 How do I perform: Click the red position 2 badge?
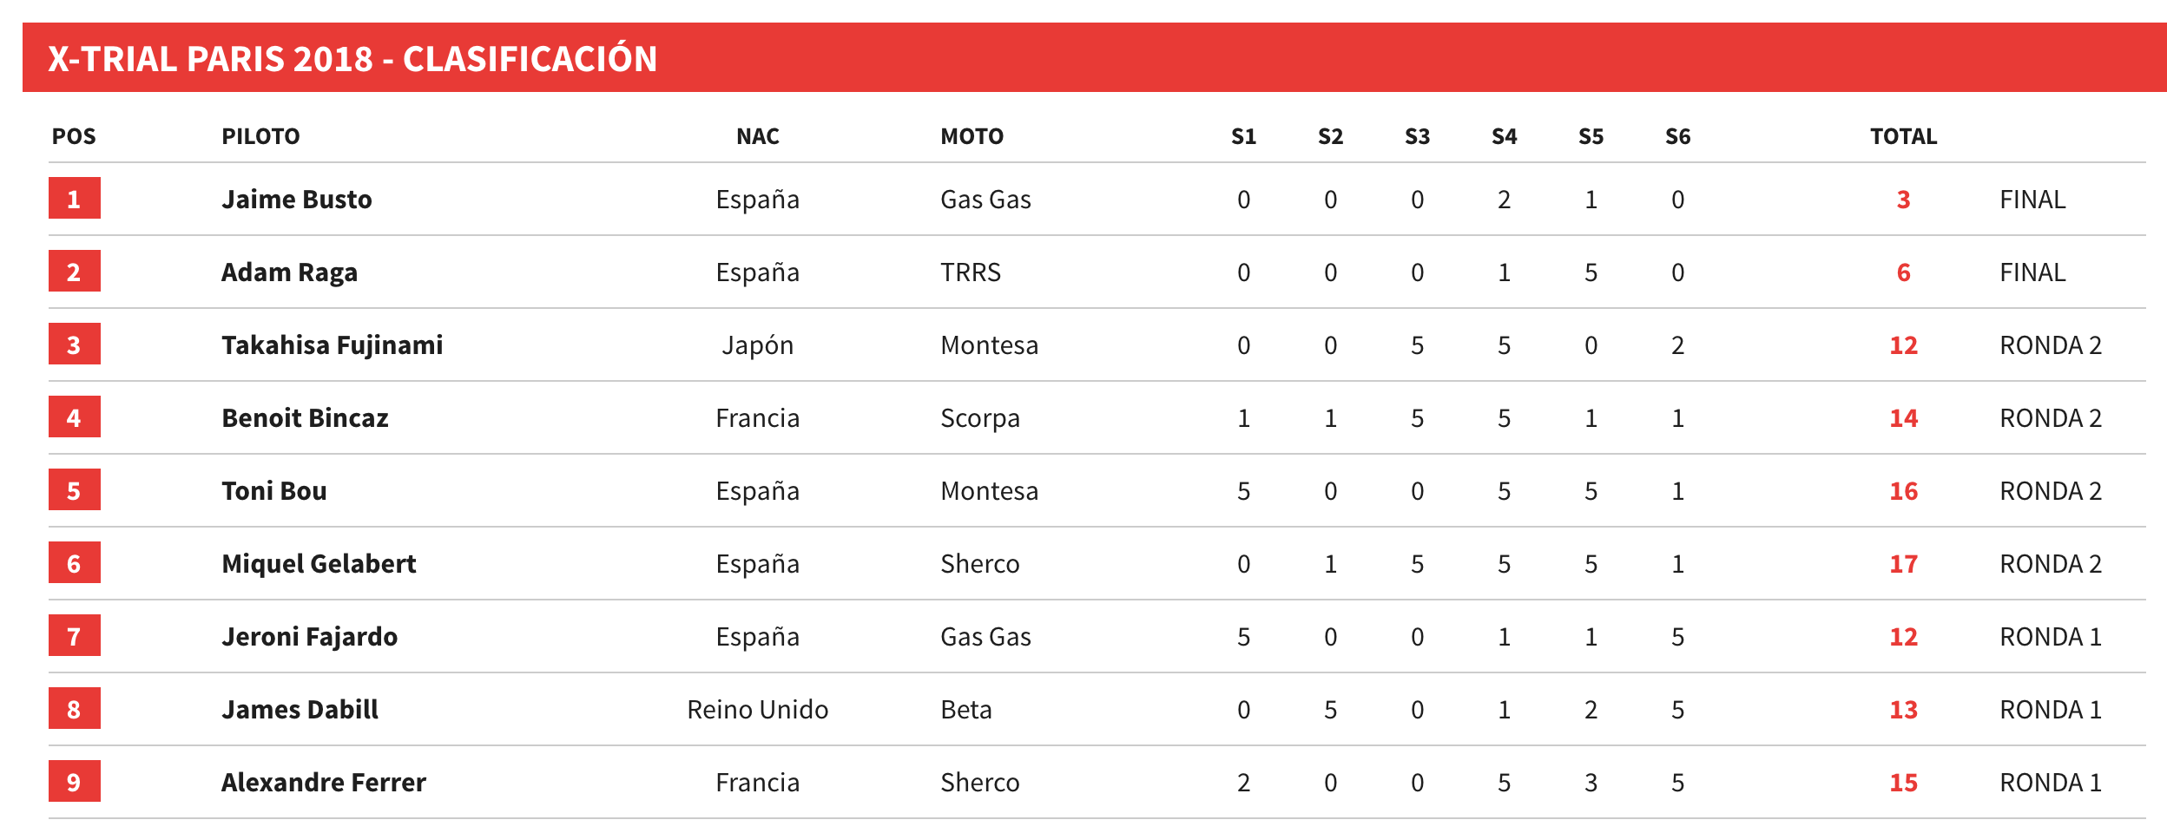pyautogui.click(x=75, y=271)
